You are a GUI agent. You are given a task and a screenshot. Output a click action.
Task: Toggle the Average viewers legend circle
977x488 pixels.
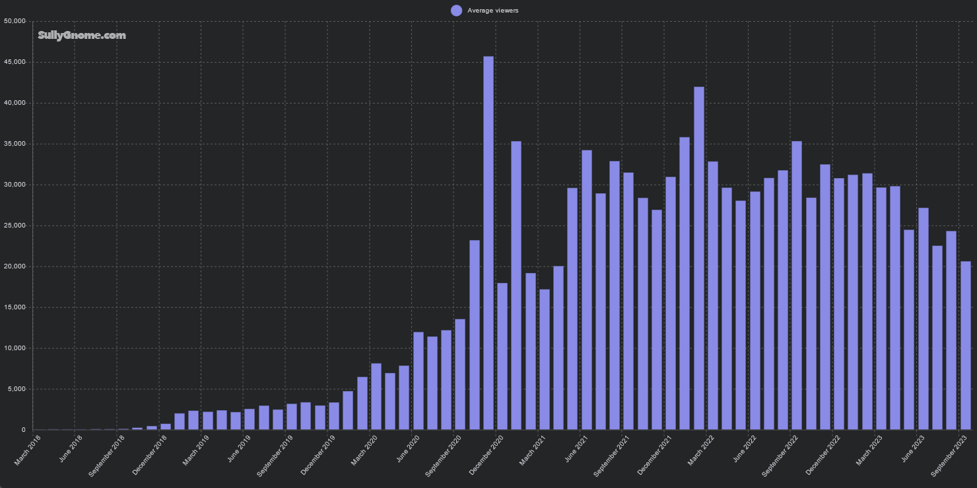(456, 10)
